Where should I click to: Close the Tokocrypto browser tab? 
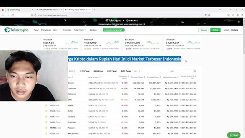[x=90, y=10]
